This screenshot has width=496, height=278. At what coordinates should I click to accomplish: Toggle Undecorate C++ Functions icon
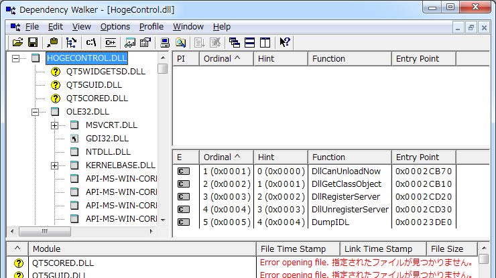click(111, 42)
